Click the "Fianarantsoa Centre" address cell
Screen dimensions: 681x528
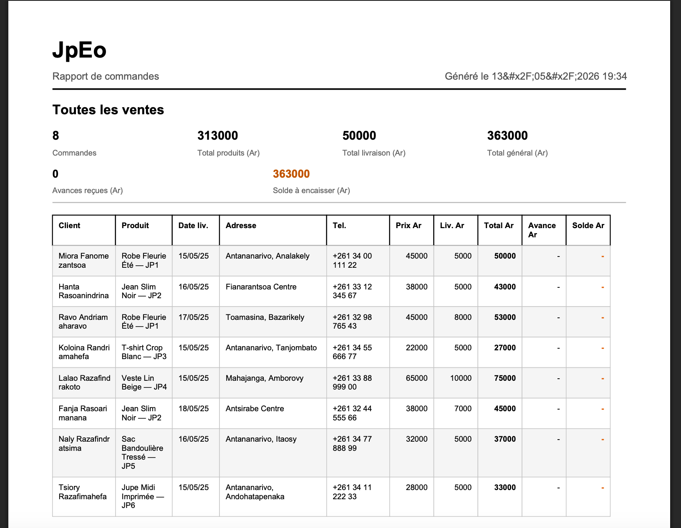click(x=273, y=291)
